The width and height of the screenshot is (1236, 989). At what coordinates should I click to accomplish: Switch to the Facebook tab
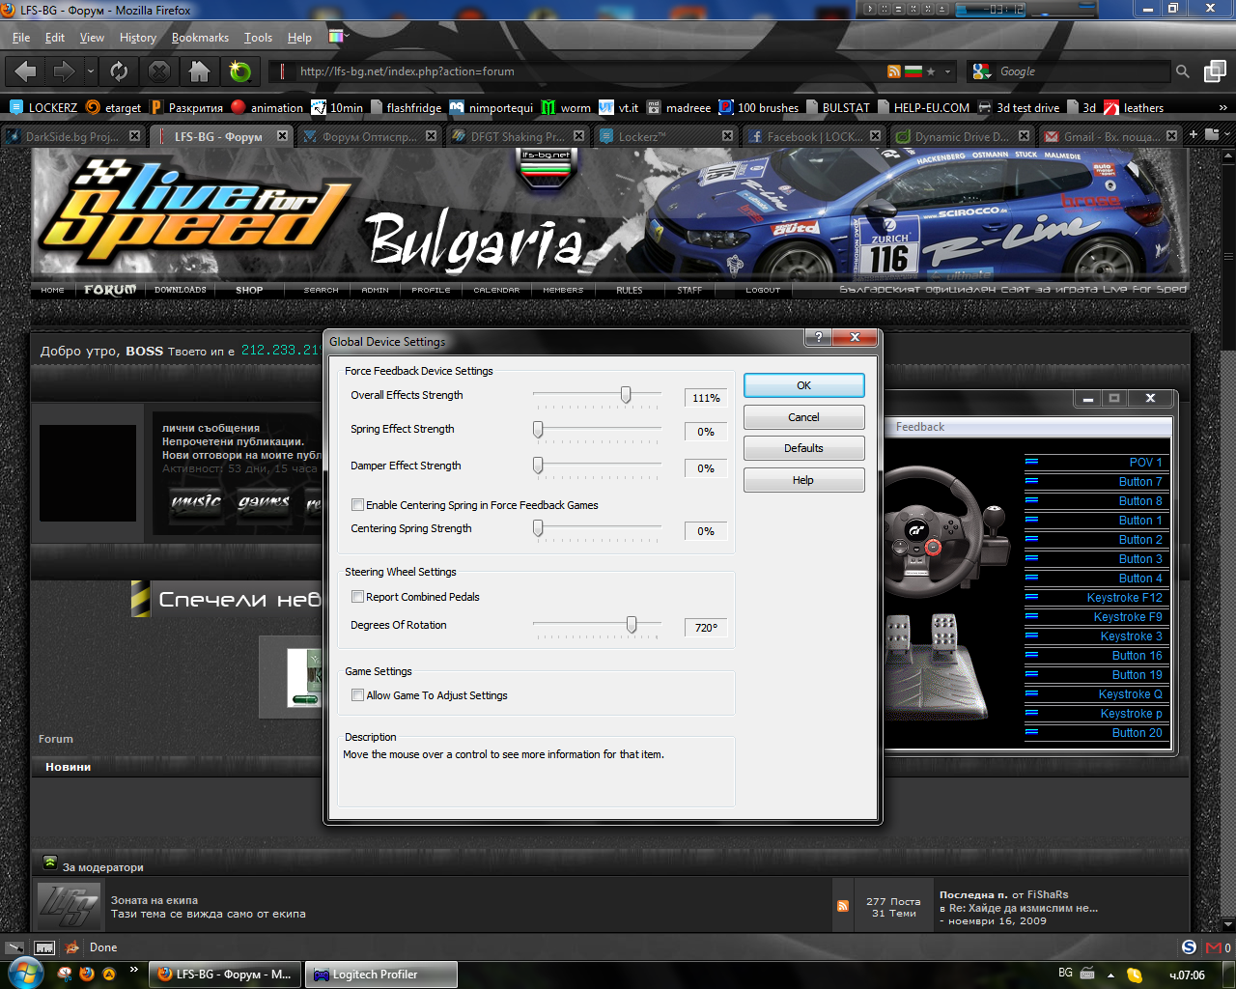click(813, 136)
